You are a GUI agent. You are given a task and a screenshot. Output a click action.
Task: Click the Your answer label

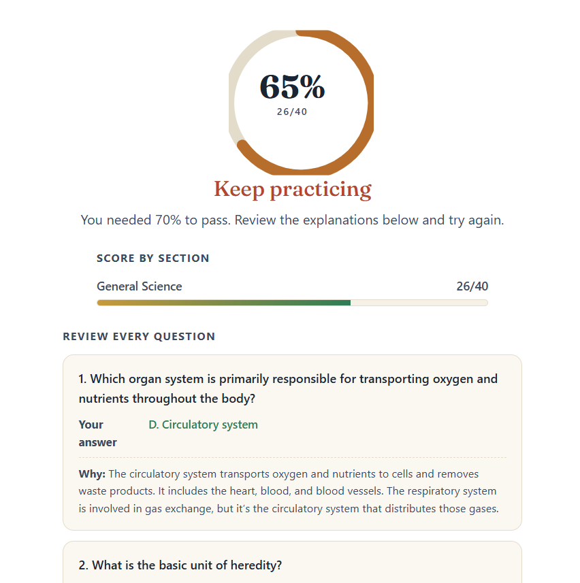[97, 433]
